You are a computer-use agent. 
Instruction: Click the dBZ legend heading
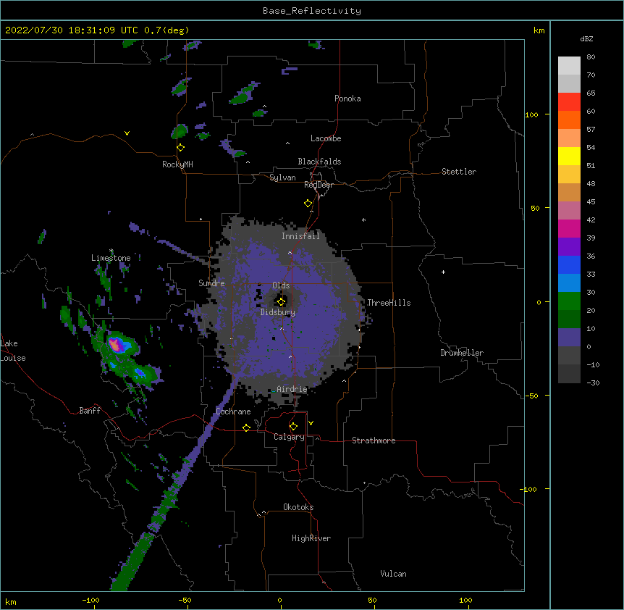(x=586, y=39)
